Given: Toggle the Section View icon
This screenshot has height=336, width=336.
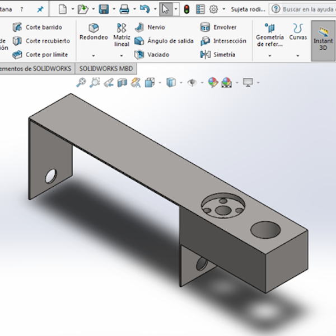Looking at the screenshot, I should coord(122,83).
